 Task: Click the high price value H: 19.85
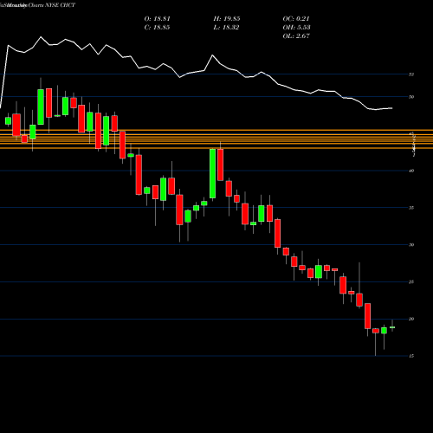(x=227, y=19)
